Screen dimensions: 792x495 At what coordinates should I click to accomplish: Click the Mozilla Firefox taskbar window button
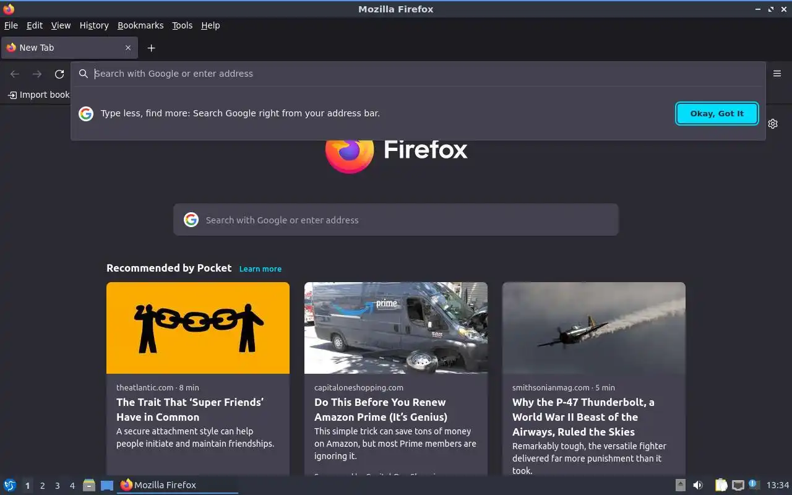[x=178, y=485]
